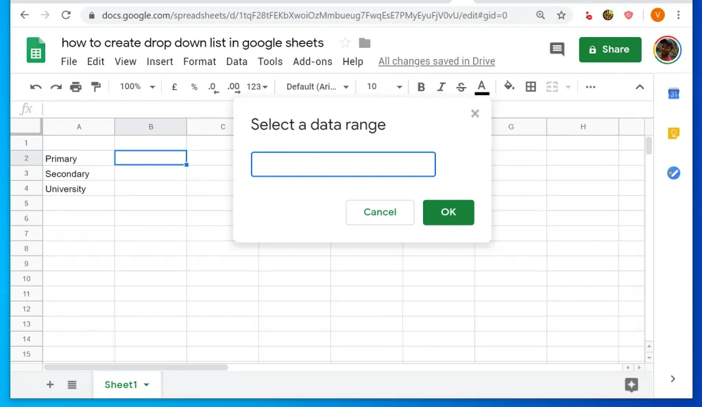Select the Paint format tool
This screenshot has width=702, height=407.
point(96,86)
